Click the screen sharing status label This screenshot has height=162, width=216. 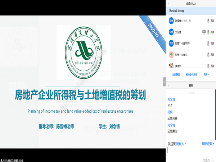pos(12,161)
